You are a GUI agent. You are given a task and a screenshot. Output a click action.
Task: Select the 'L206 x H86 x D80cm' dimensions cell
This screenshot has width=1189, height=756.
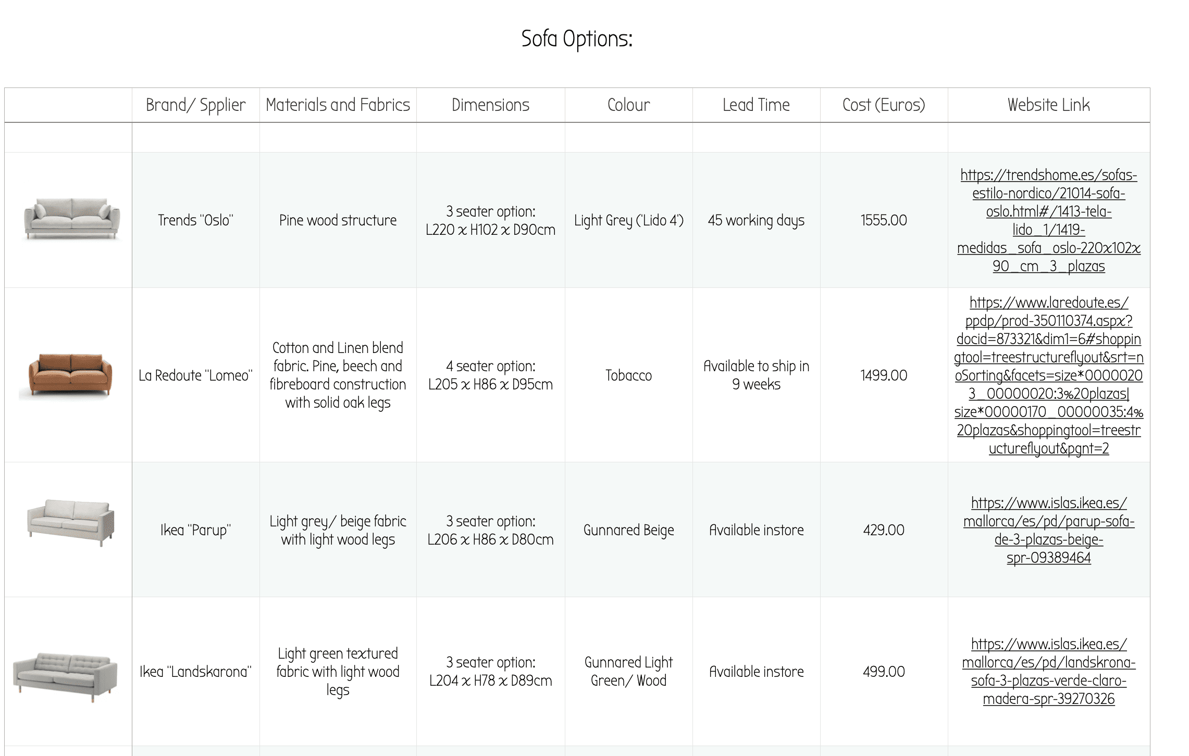point(490,530)
